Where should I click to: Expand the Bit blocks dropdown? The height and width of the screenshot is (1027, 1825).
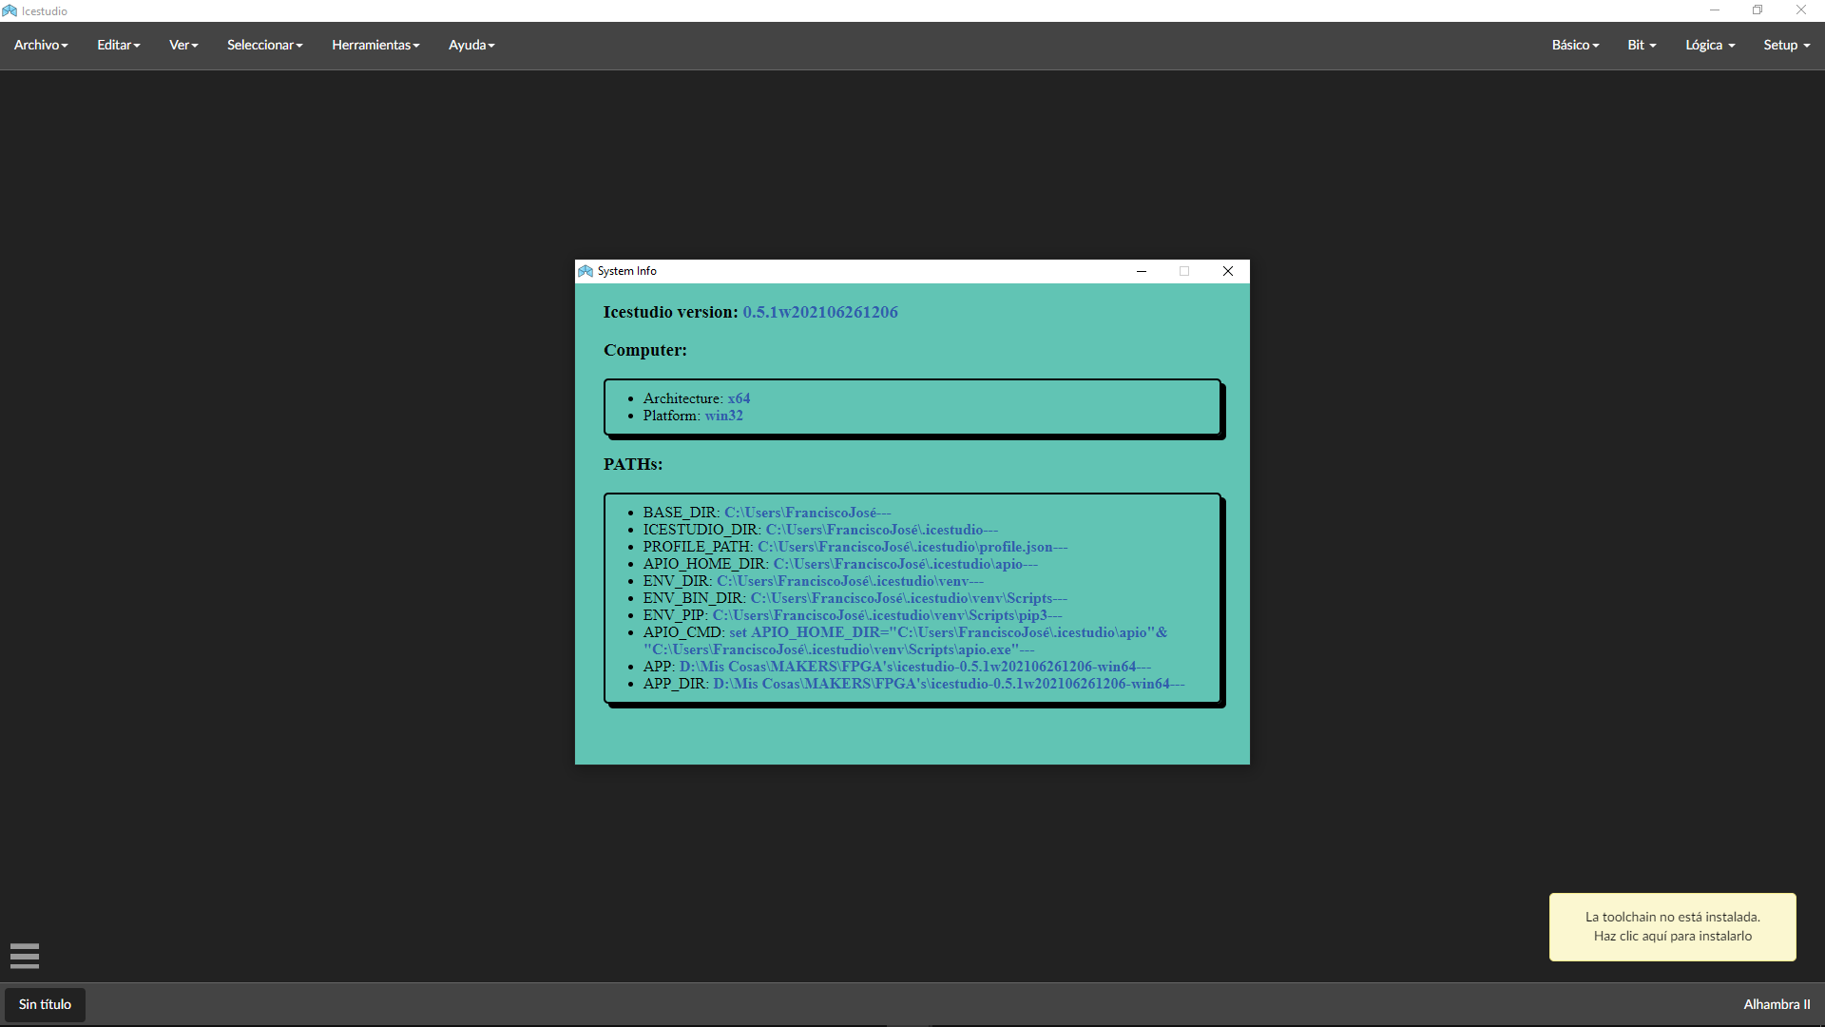(x=1640, y=45)
